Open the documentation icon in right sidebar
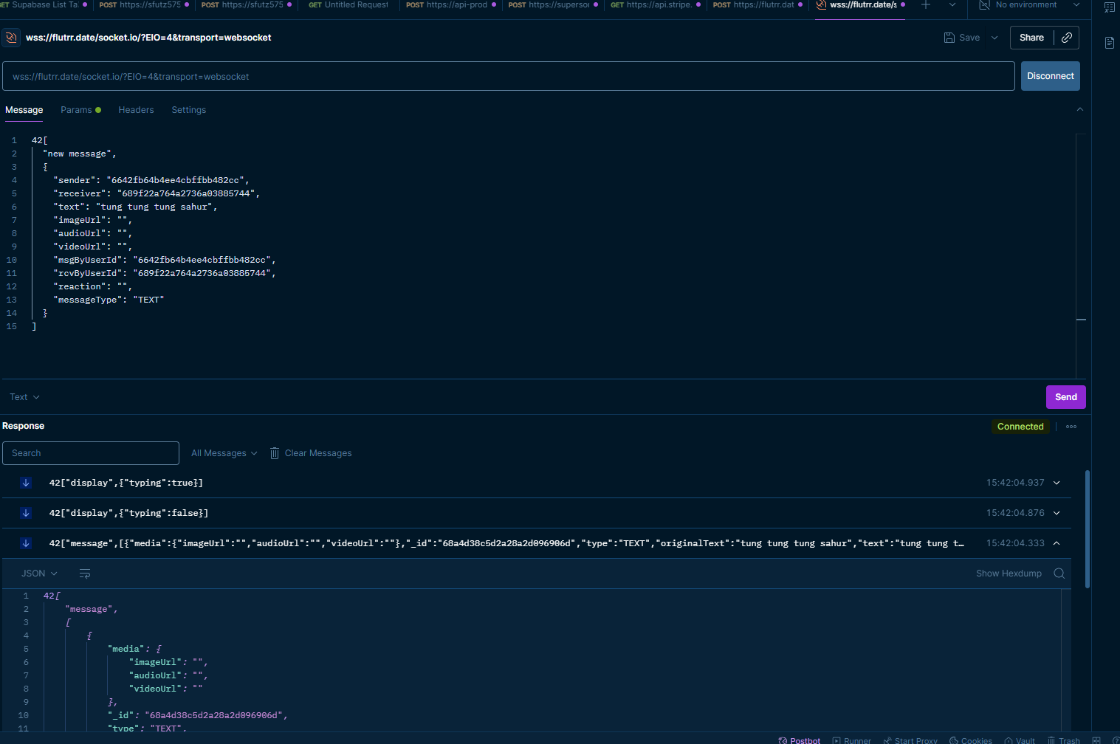 (x=1109, y=43)
